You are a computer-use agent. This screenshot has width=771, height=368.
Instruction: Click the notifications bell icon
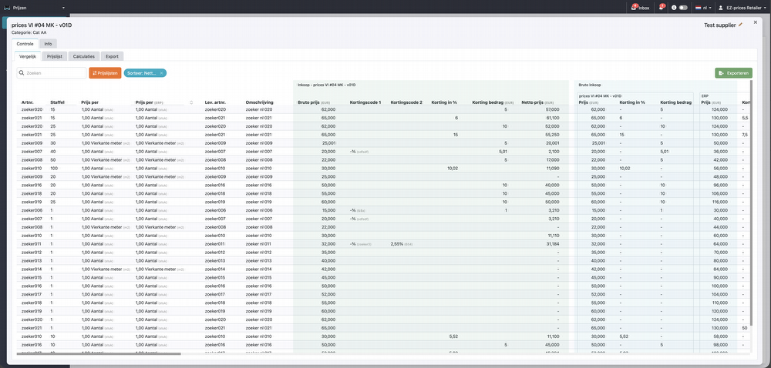click(661, 7)
